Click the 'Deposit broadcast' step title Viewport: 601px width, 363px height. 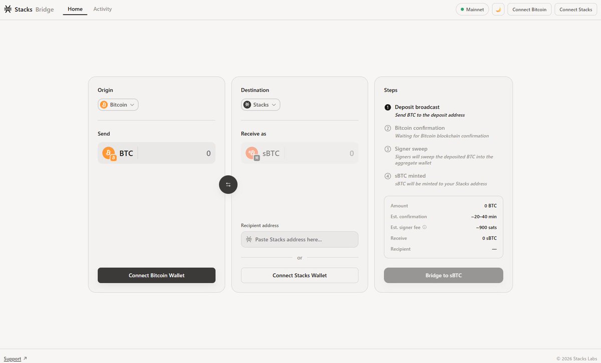pos(417,107)
